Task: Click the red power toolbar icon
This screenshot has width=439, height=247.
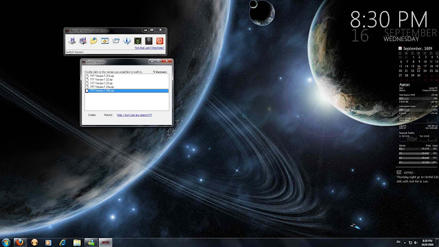Action: pos(160,41)
